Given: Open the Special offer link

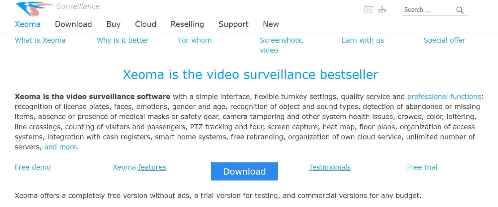Looking at the screenshot, I should coord(444,40).
